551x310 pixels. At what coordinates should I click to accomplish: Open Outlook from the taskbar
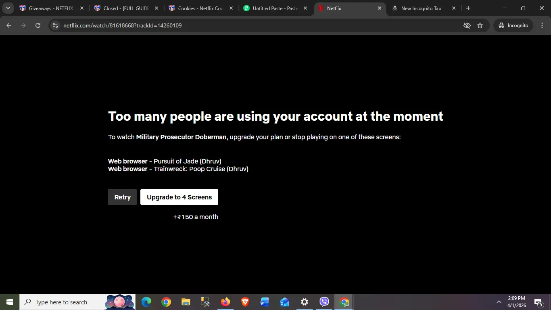[x=284, y=302]
